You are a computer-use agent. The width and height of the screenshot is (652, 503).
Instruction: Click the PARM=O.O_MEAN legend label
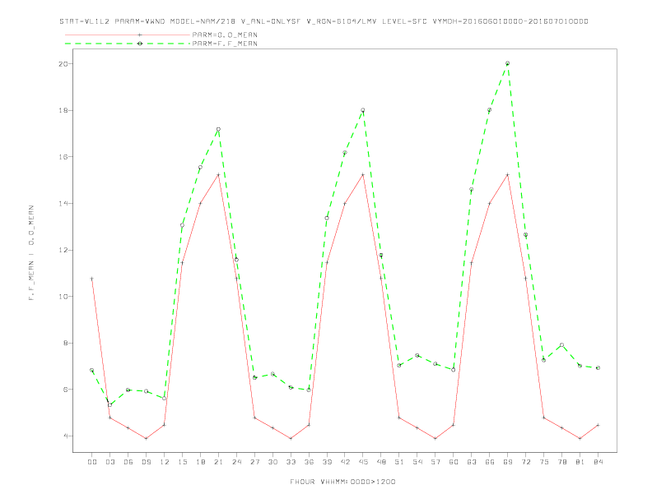pyautogui.click(x=225, y=35)
